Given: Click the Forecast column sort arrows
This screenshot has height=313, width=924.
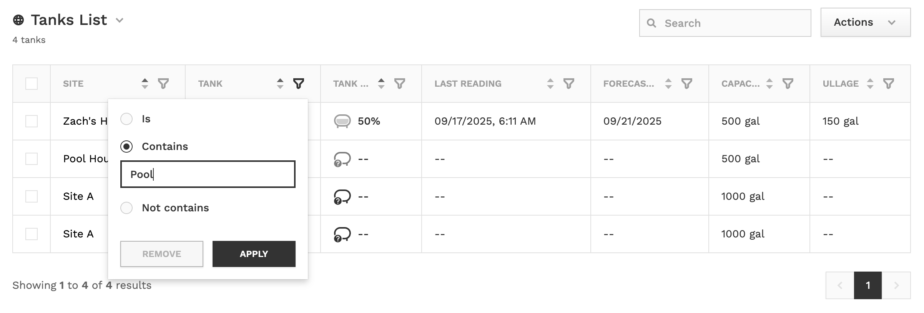Looking at the screenshot, I should click(x=668, y=84).
